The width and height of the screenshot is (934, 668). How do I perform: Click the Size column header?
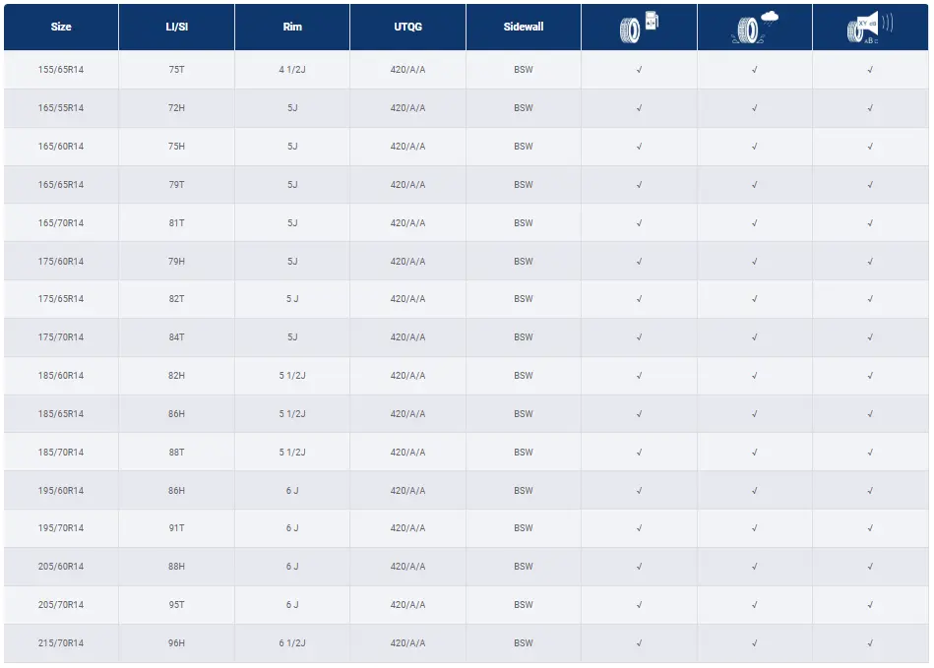pyautogui.click(x=61, y=28)
